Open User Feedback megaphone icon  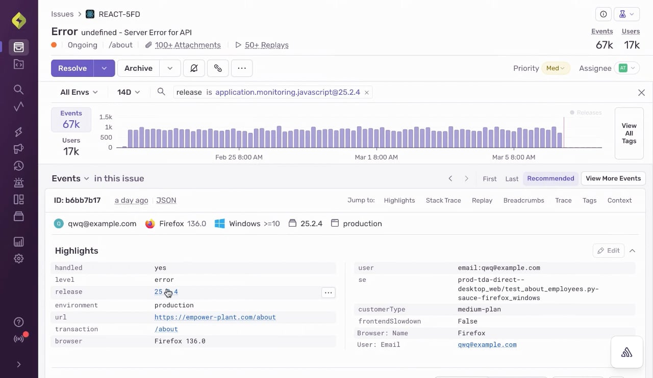(19, 149)
